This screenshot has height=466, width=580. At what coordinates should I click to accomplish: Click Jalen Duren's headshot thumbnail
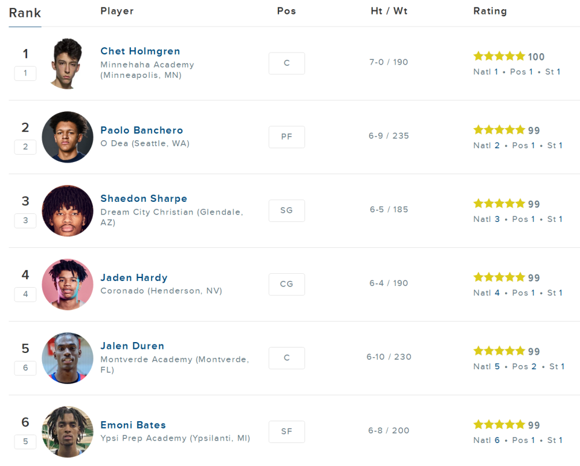[68, 358]
